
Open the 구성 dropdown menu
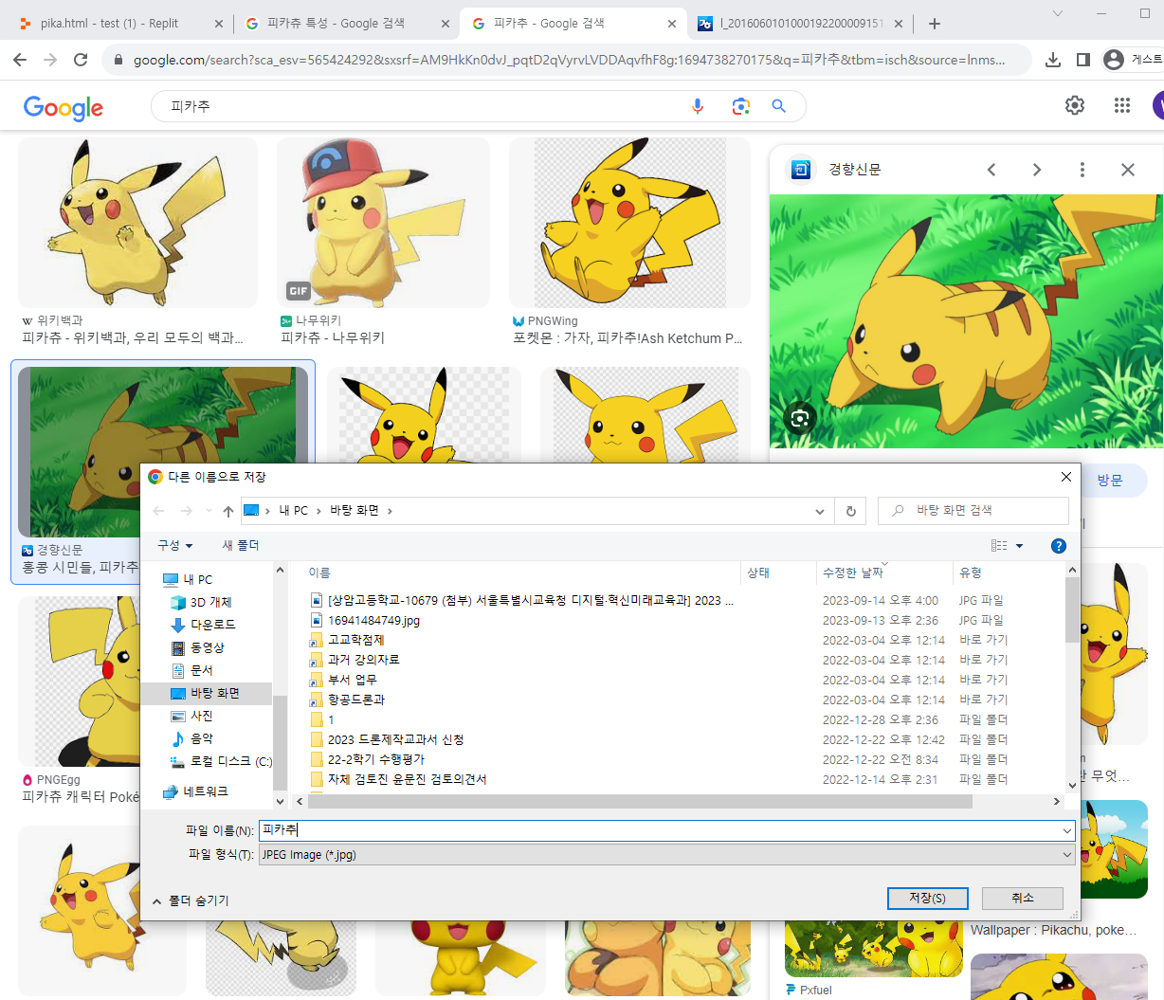pyautogui.click(x=175, y=545)
